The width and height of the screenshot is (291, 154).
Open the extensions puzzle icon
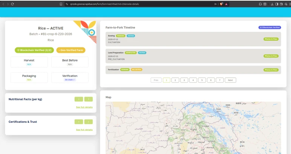[260, 4]
